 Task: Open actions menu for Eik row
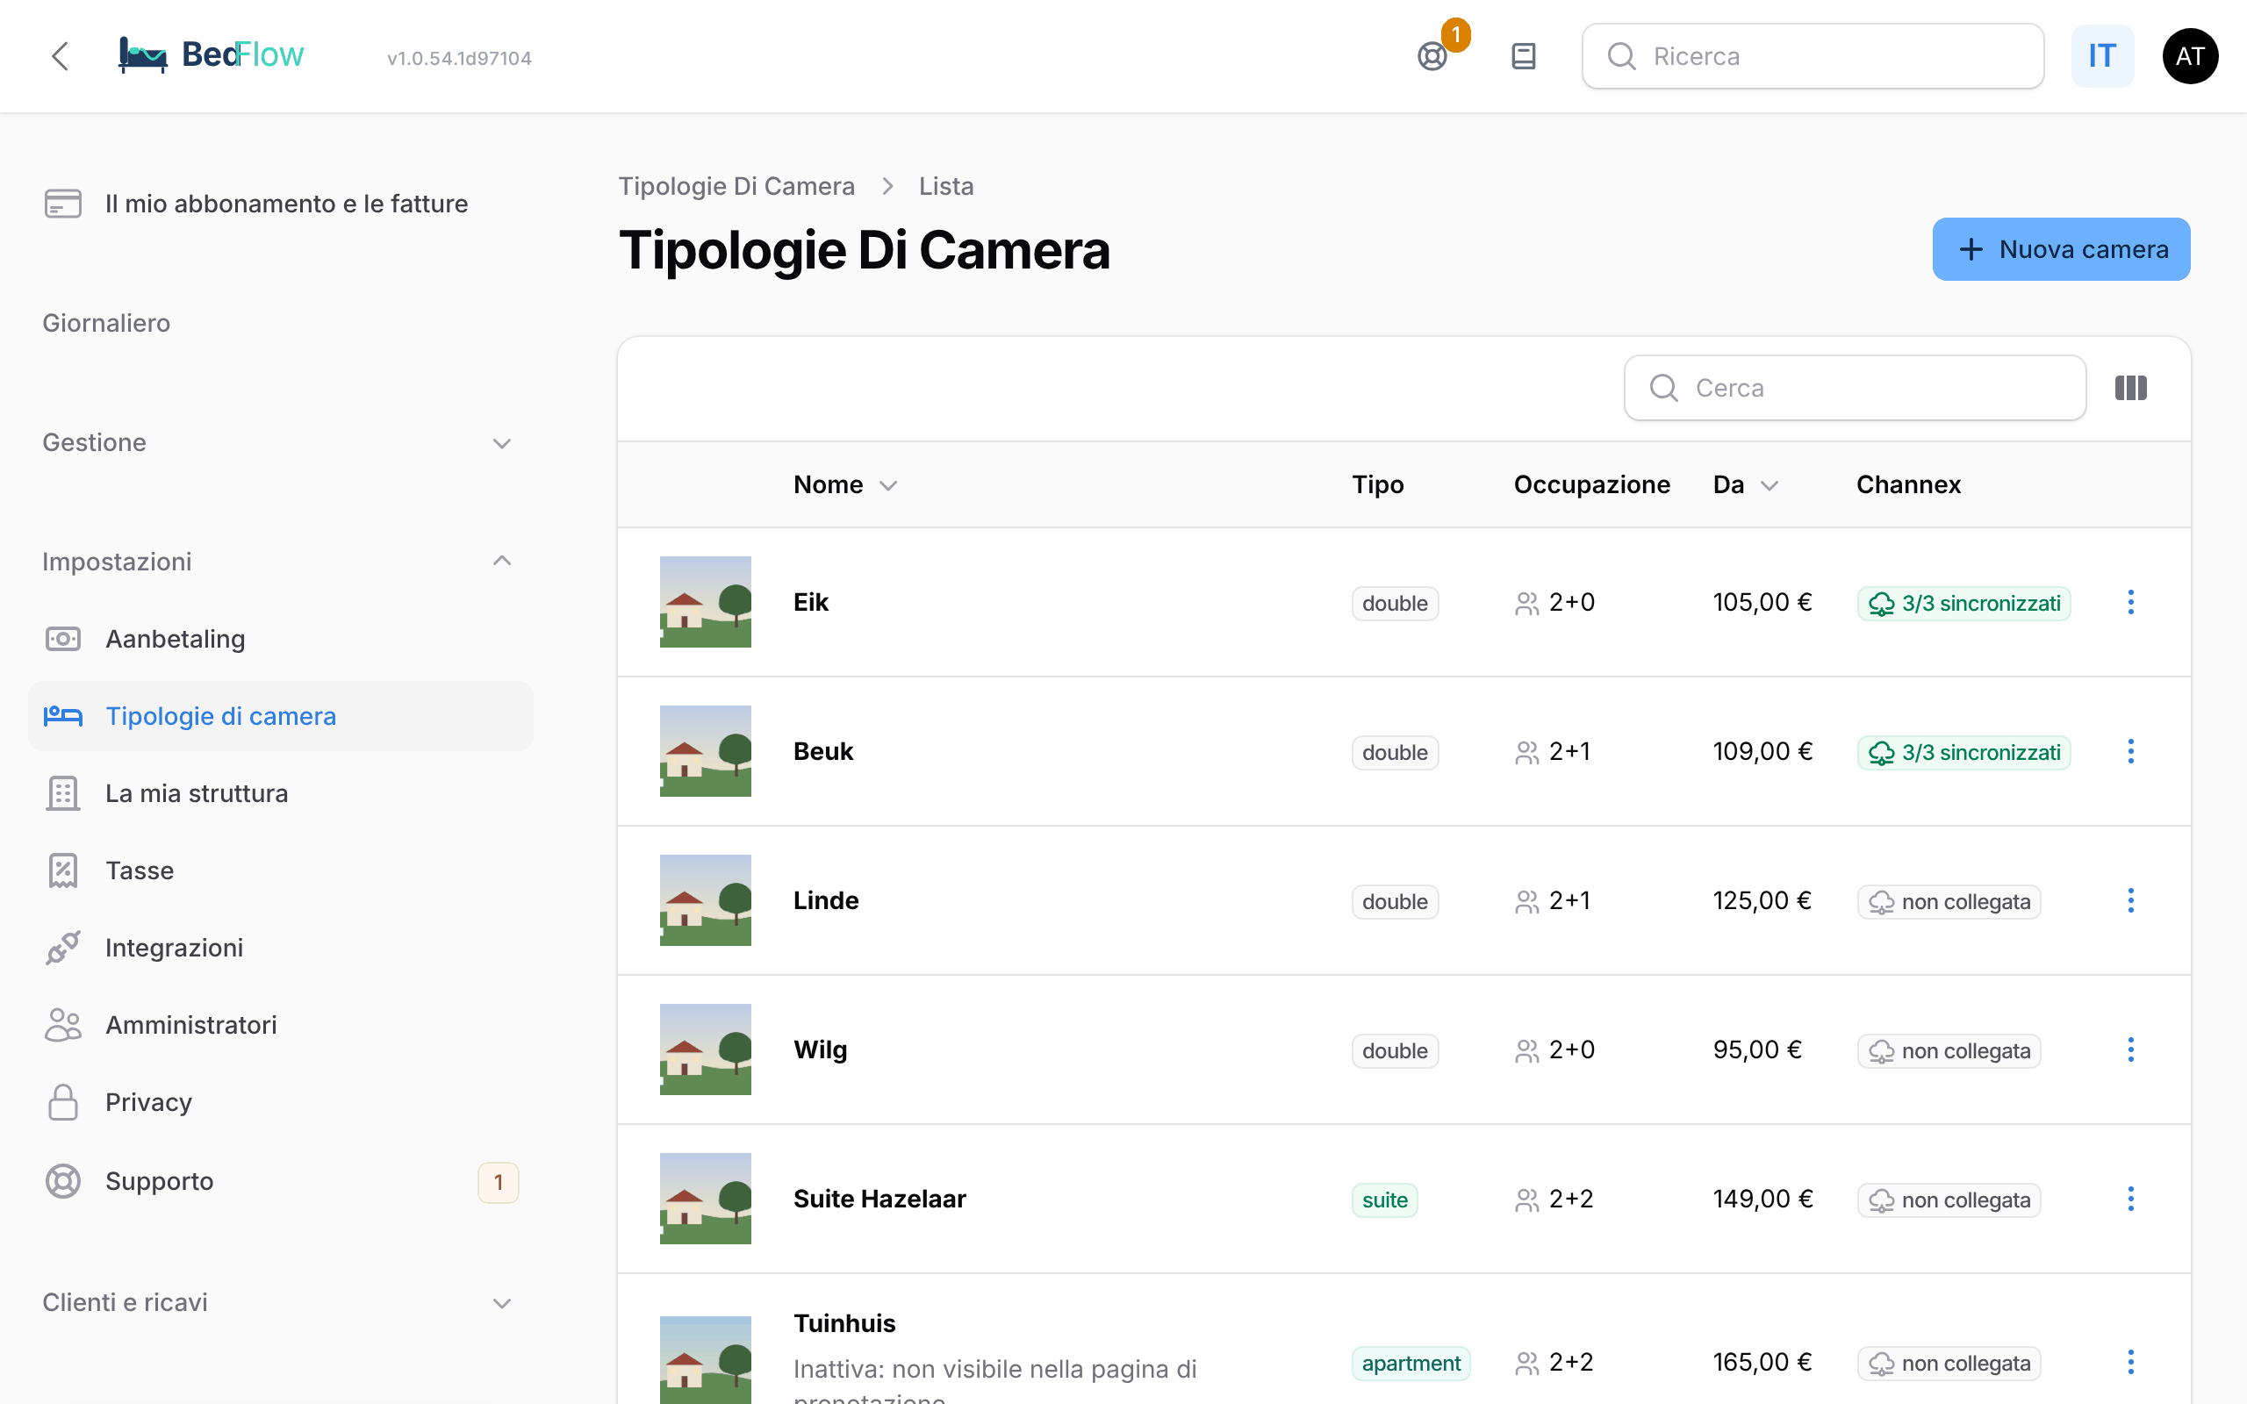pyautogui.click(x=2131, y=602)
